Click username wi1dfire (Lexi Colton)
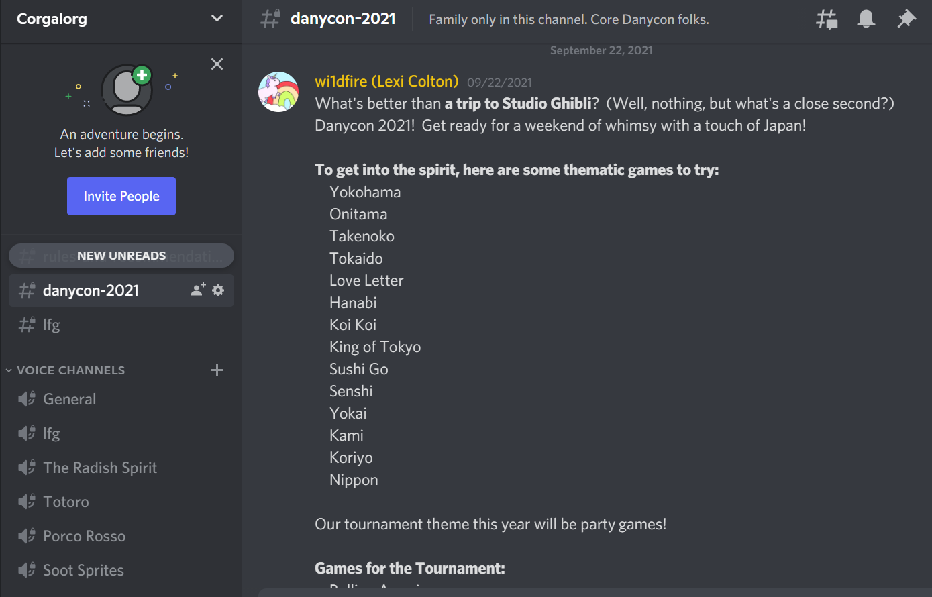Viewport: 932px width, 597px height. click(x=386, y=82)
